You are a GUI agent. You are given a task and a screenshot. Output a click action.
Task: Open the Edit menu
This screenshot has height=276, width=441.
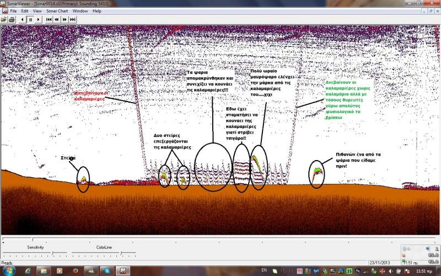click(x=25, y=11)
